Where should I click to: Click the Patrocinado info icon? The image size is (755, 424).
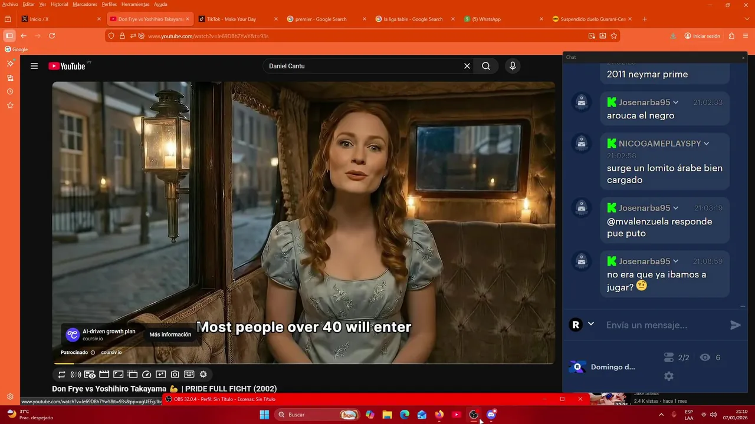point(93,352)
